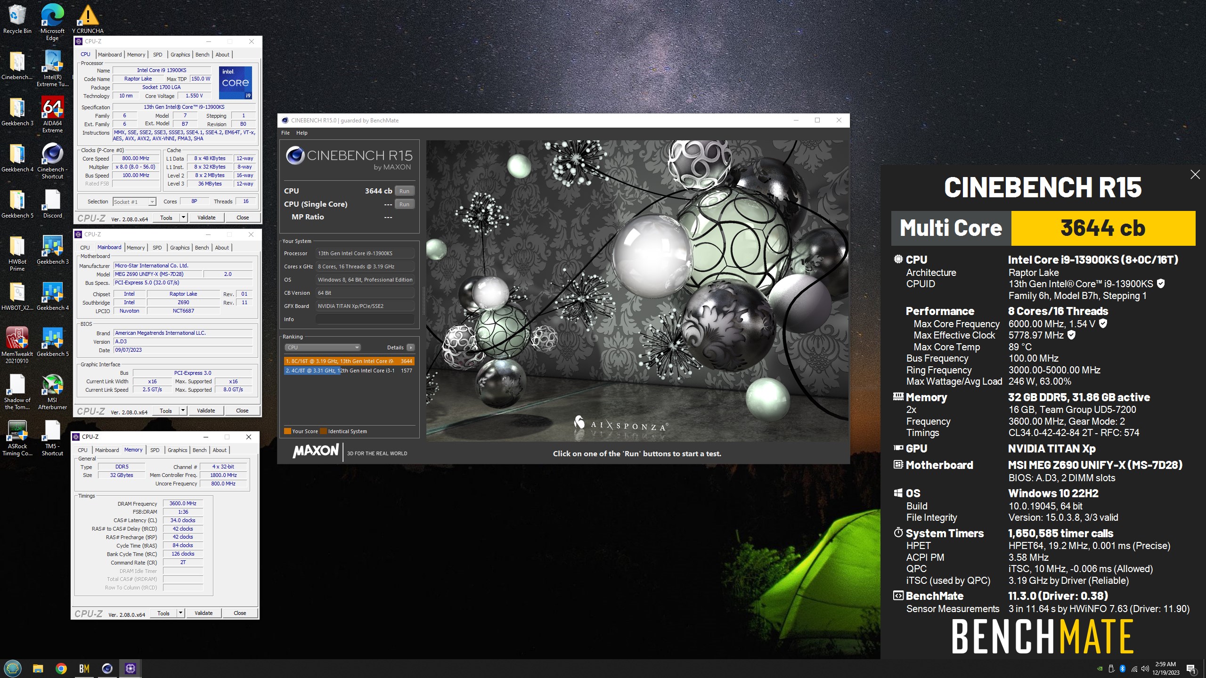Select CPU tab in Memory CPU-Z window
Image resolution: width=1206 pixels, height=678 pixels.
click(x=83, y=450)
